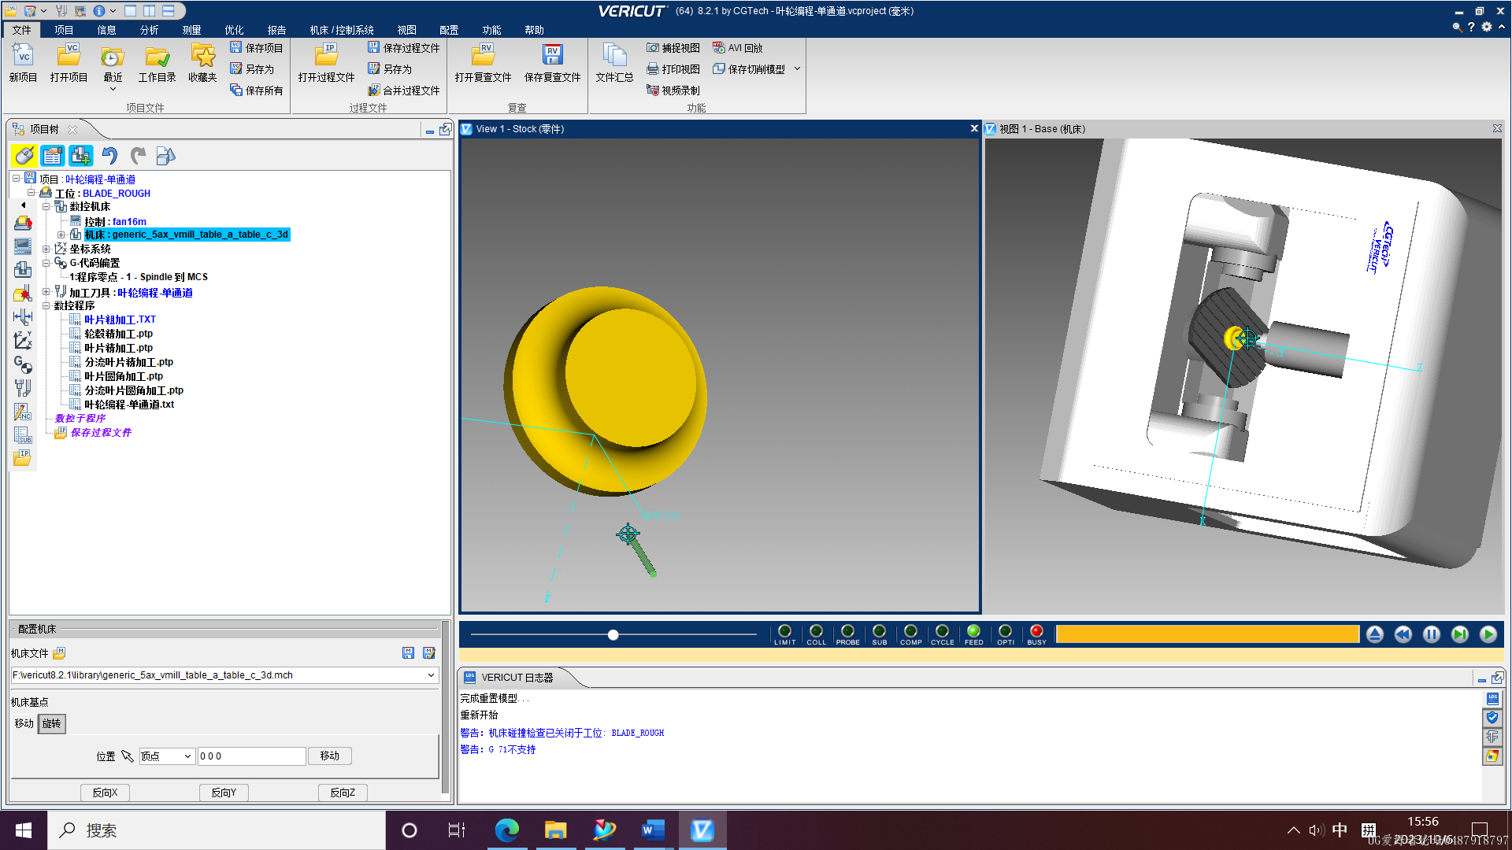
Task: Click the redo arrow in project tree toolbar
Action: tap(138, 156)
